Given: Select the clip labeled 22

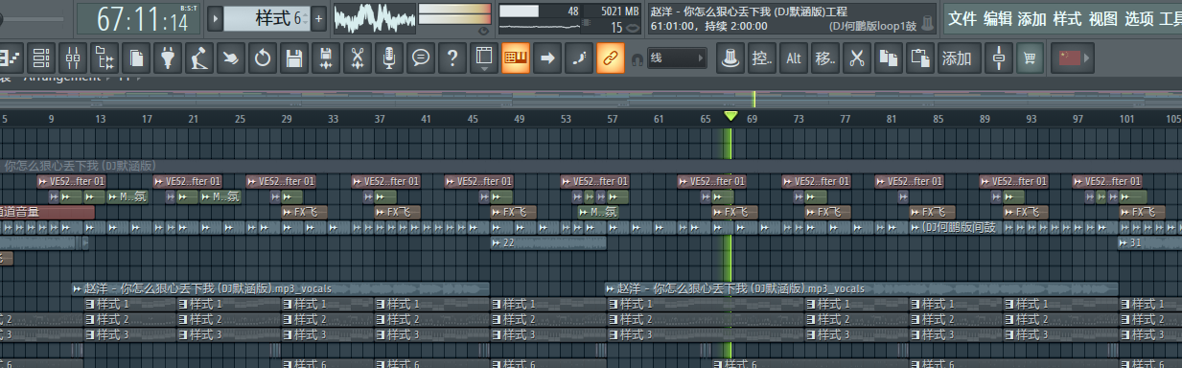Looking at the screenshot, I should click(548, 243).
